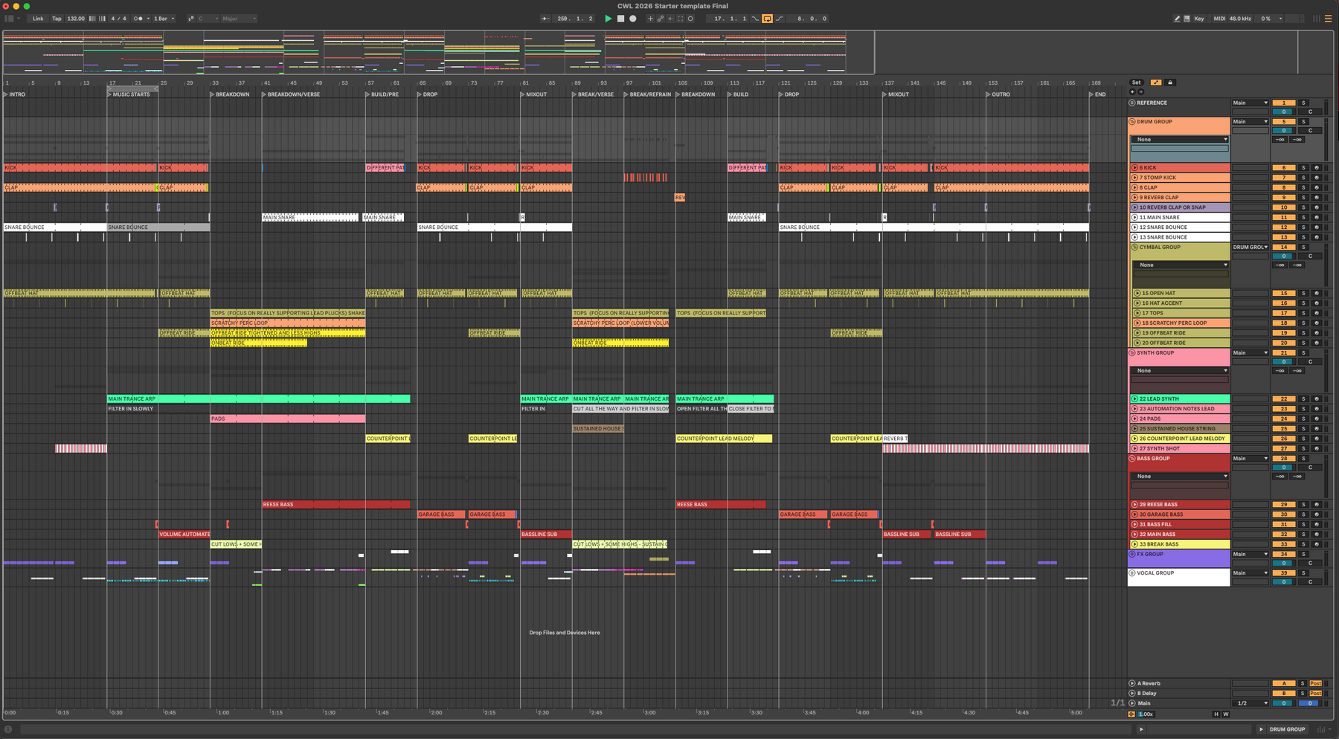1339x739 pixels.
Task: Open the root note C dropdown
Action: [208, 19]
